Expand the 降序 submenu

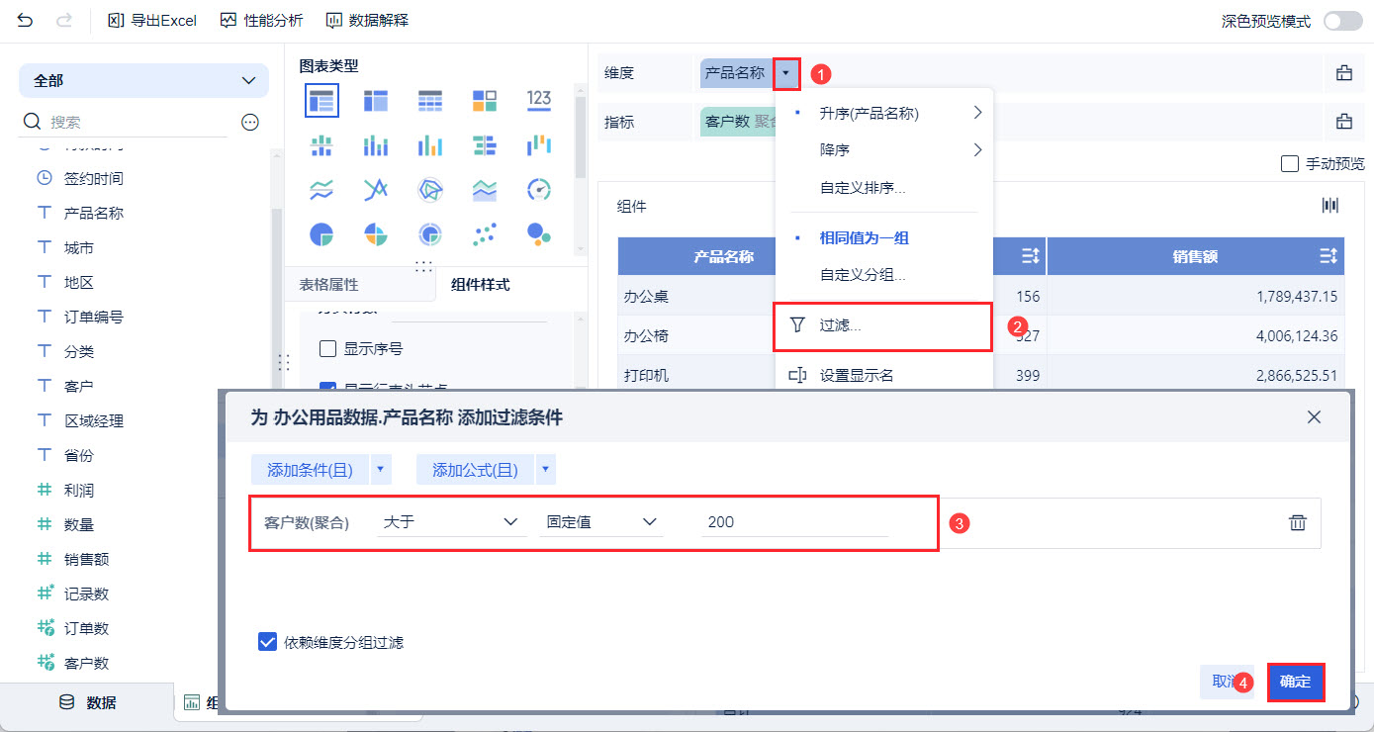coord(883,150)
